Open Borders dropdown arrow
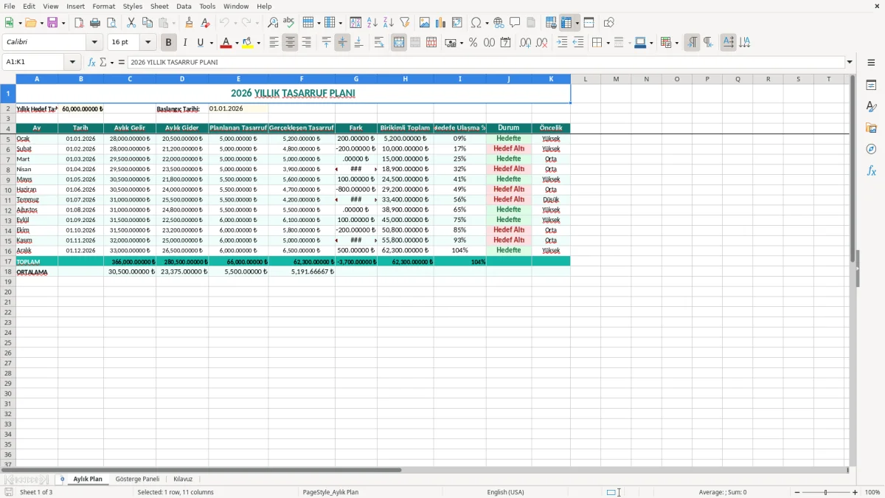This screenshot has width=885, height=498. click(607, 43)
